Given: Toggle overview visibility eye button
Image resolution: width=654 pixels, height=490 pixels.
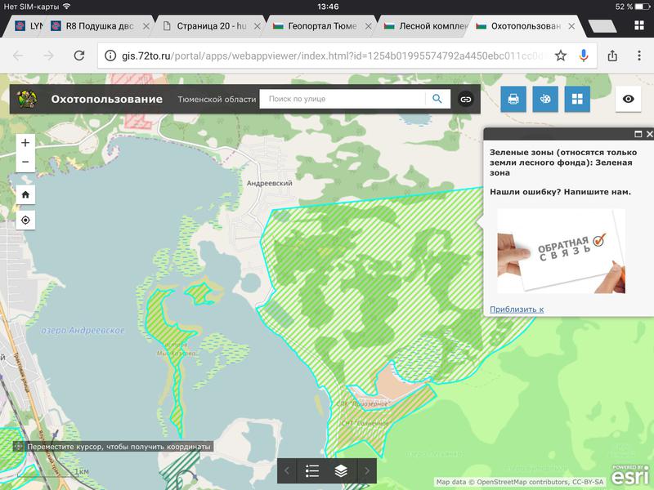Looking at the screenshot, I should (628, 99).
